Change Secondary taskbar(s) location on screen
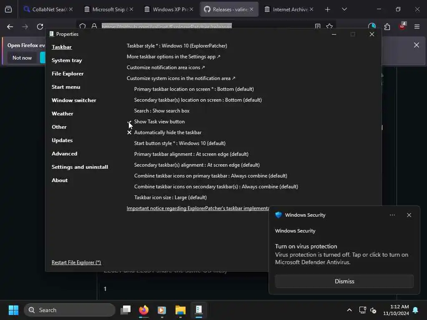The width and height of the screenshot is (427, 320). click(x=198, y=100)
